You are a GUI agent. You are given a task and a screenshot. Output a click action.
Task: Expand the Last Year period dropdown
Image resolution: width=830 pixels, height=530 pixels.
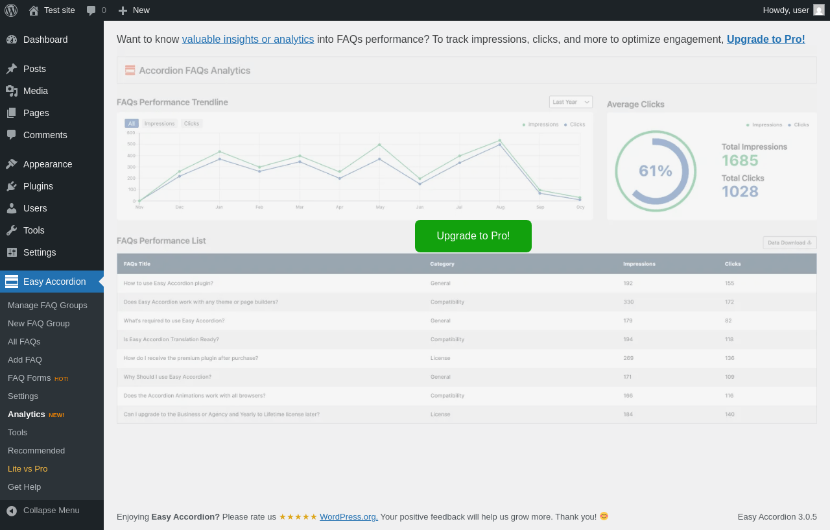(x=571, y=102)
